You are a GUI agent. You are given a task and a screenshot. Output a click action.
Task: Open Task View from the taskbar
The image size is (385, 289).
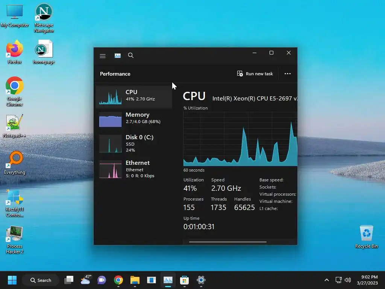pyautogui.click(x=69, y=280)
